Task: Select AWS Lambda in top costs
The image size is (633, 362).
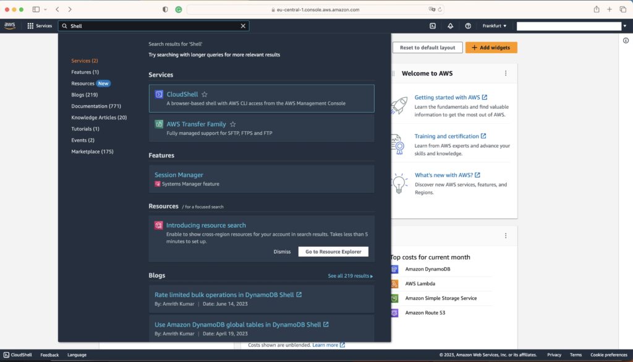Action: 420,283
